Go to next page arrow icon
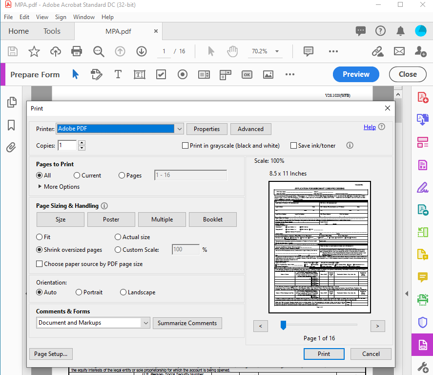Image resolution: width=433 pixels, height=375 pixels. point(142,51)
